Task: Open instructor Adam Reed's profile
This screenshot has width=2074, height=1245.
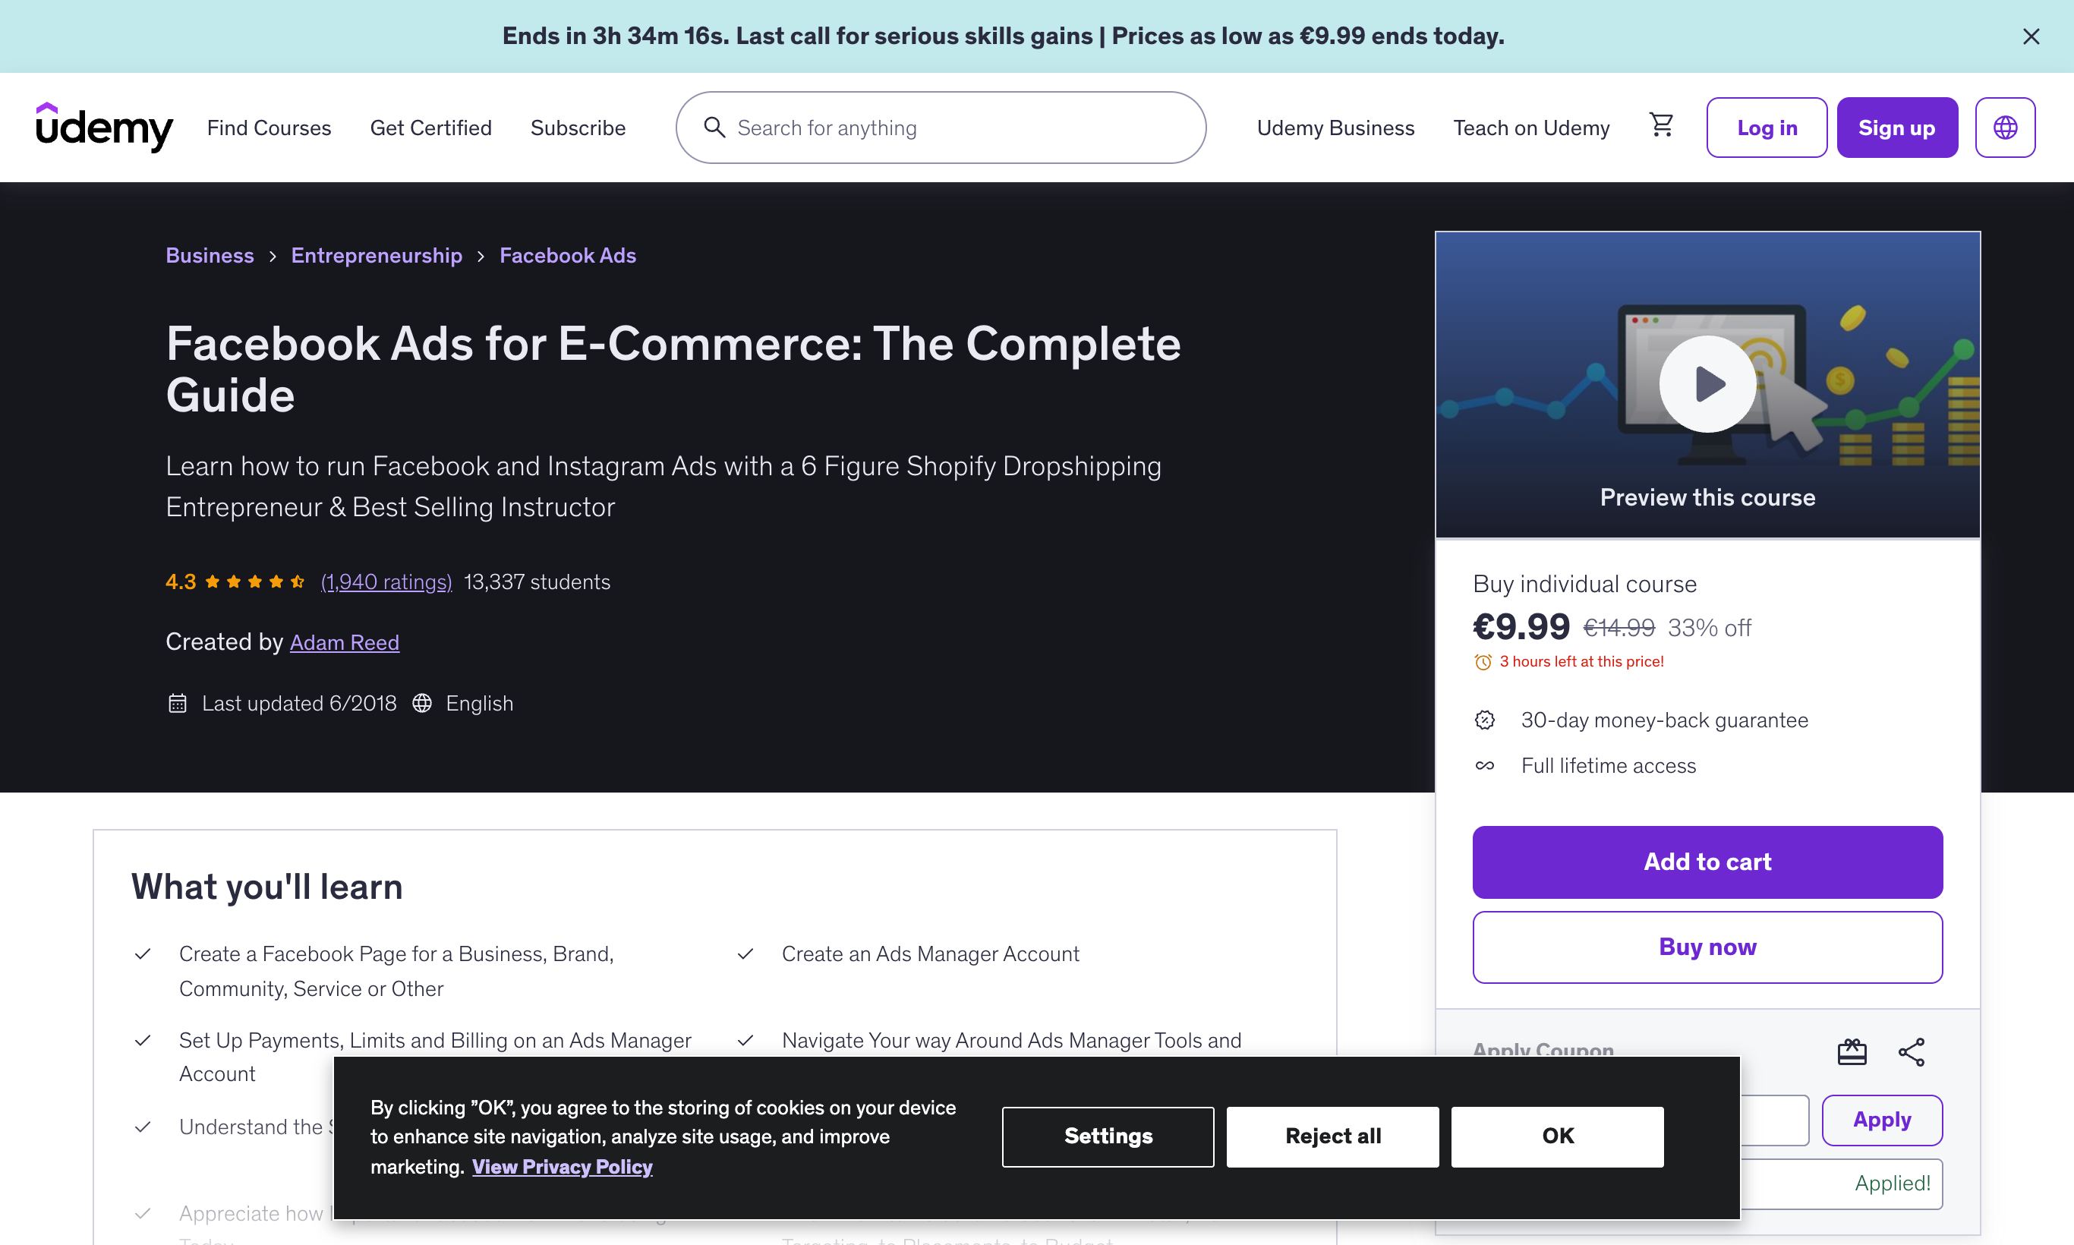Action: [345, 643]
